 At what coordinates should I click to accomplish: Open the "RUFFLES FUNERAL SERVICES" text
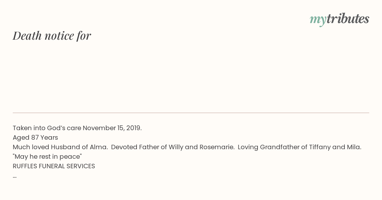click(54, 166)
